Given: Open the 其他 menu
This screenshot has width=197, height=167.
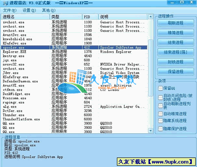Looking at the screenshot, I should pos(48,10).
